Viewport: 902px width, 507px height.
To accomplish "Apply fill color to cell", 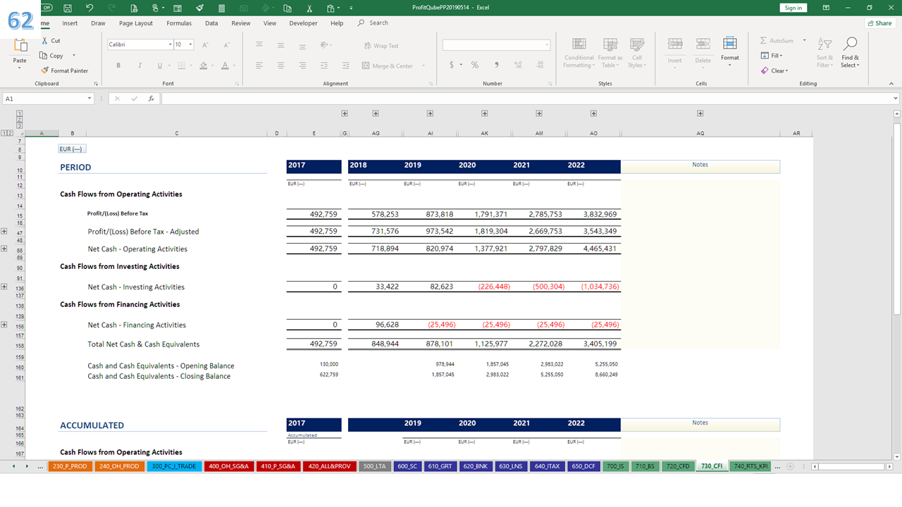I will (203, 65).
